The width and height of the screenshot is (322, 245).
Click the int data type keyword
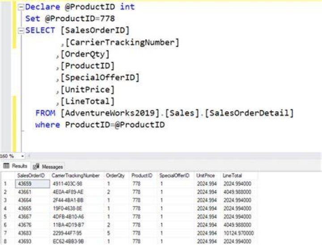point(127,7)
